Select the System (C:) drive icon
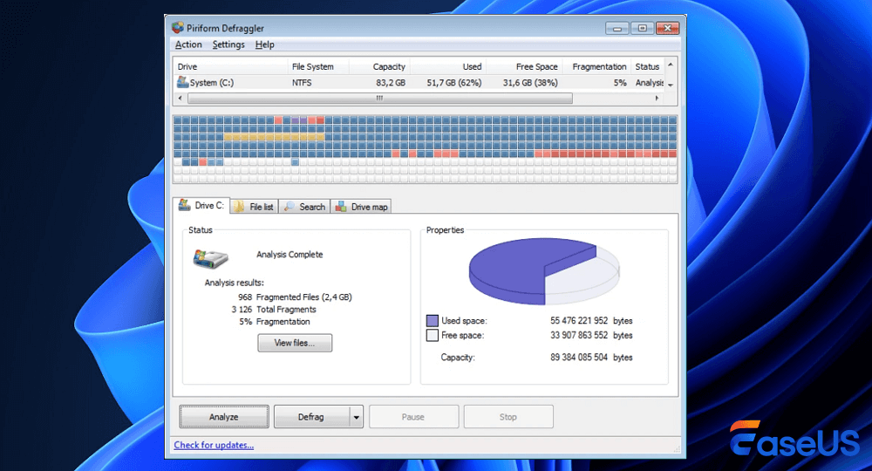 (x=182, y=82)
